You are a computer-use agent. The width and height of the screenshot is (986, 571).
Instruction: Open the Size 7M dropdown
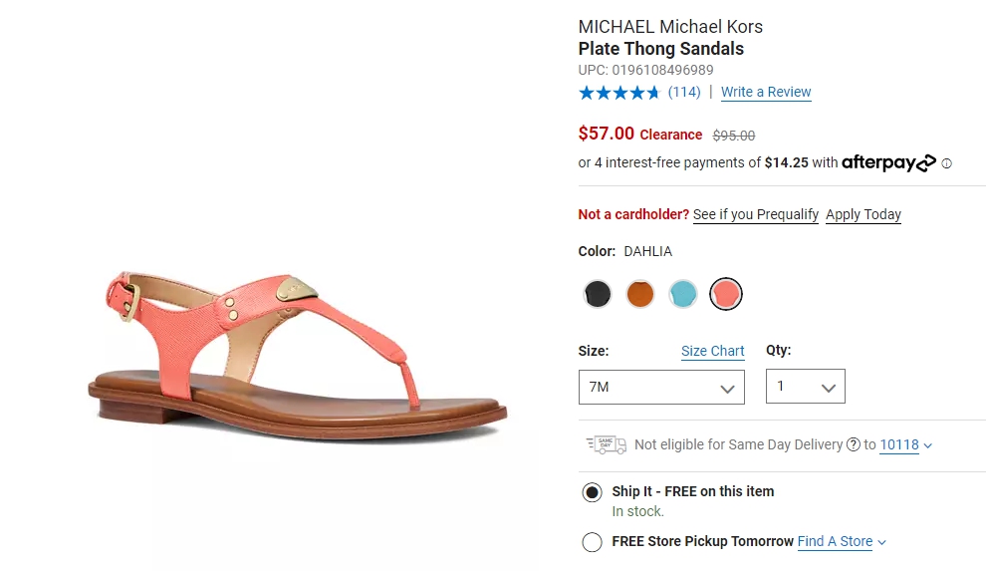[x=661, y=387]
